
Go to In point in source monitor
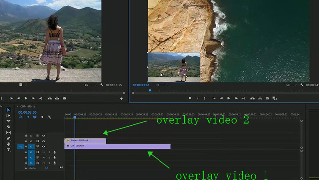coord(11,98)
